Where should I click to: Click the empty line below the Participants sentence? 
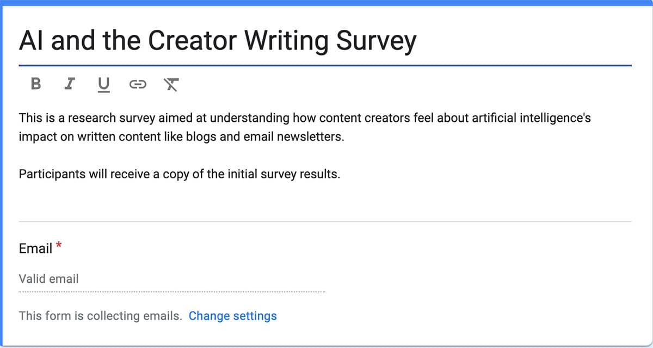pos(325,194)
